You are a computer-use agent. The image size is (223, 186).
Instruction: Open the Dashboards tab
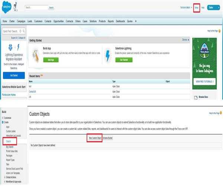120,21
